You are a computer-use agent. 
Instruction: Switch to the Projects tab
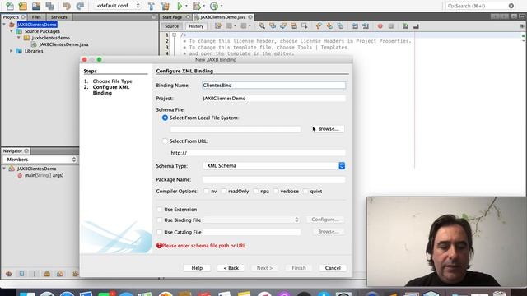click(13, 17)
